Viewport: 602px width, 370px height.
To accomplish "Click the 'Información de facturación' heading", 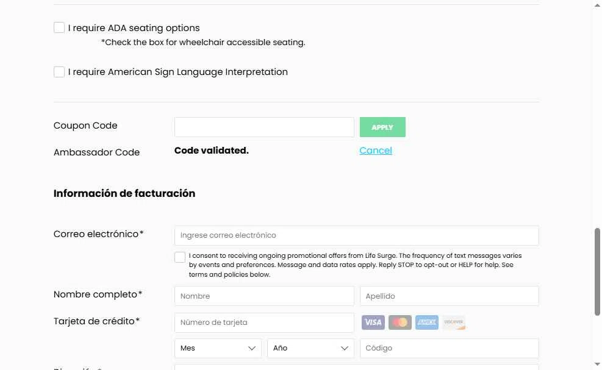I will click(124, 193).
